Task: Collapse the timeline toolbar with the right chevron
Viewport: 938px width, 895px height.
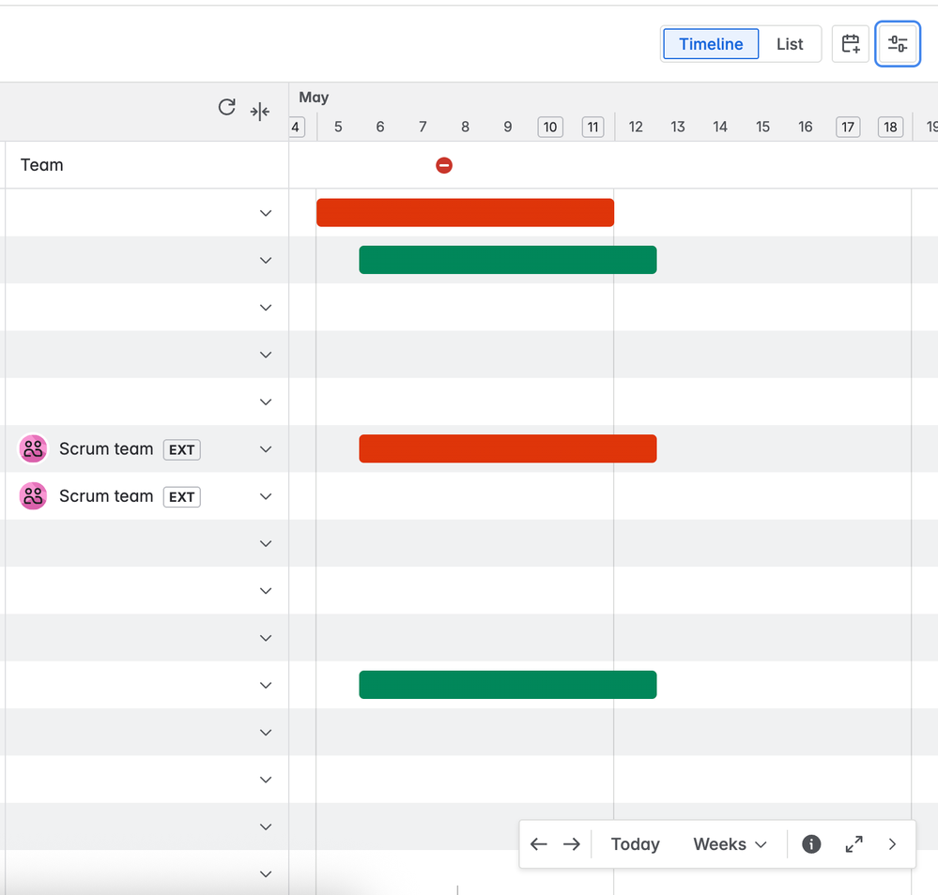Action: tap(892, 843)
